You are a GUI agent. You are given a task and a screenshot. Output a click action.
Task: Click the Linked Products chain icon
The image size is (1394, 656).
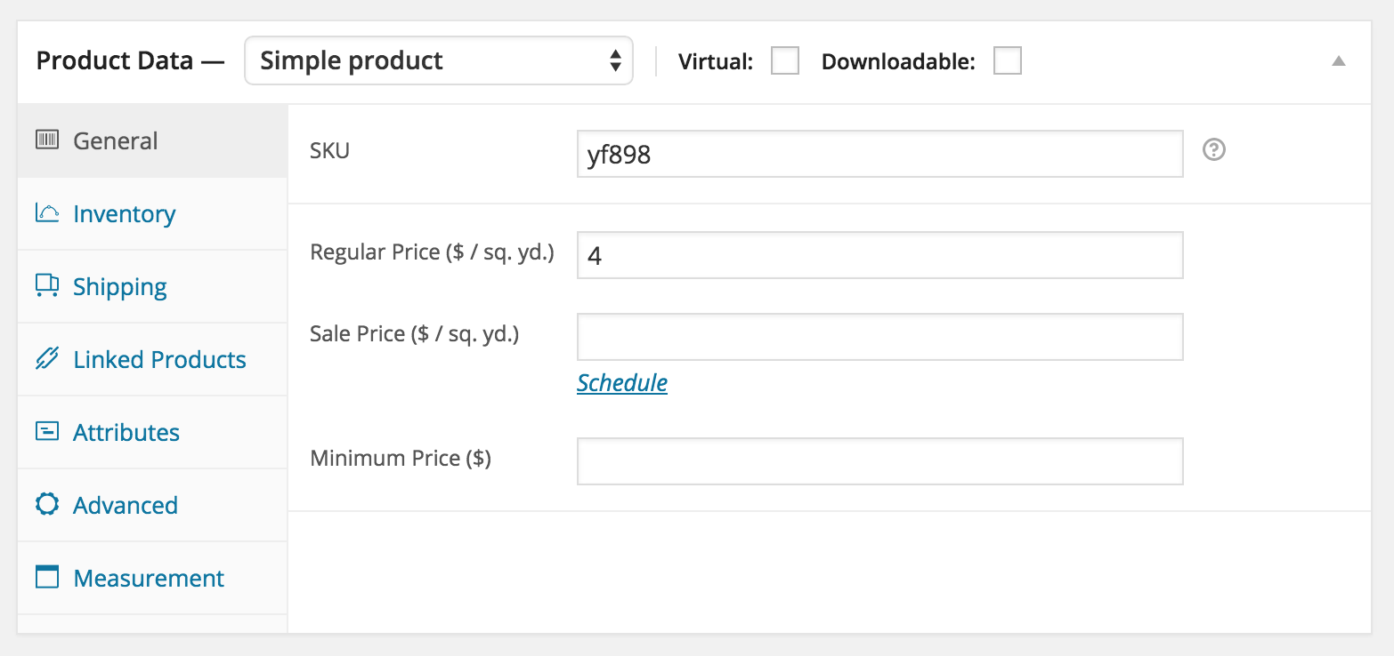(x=46, y=359)
